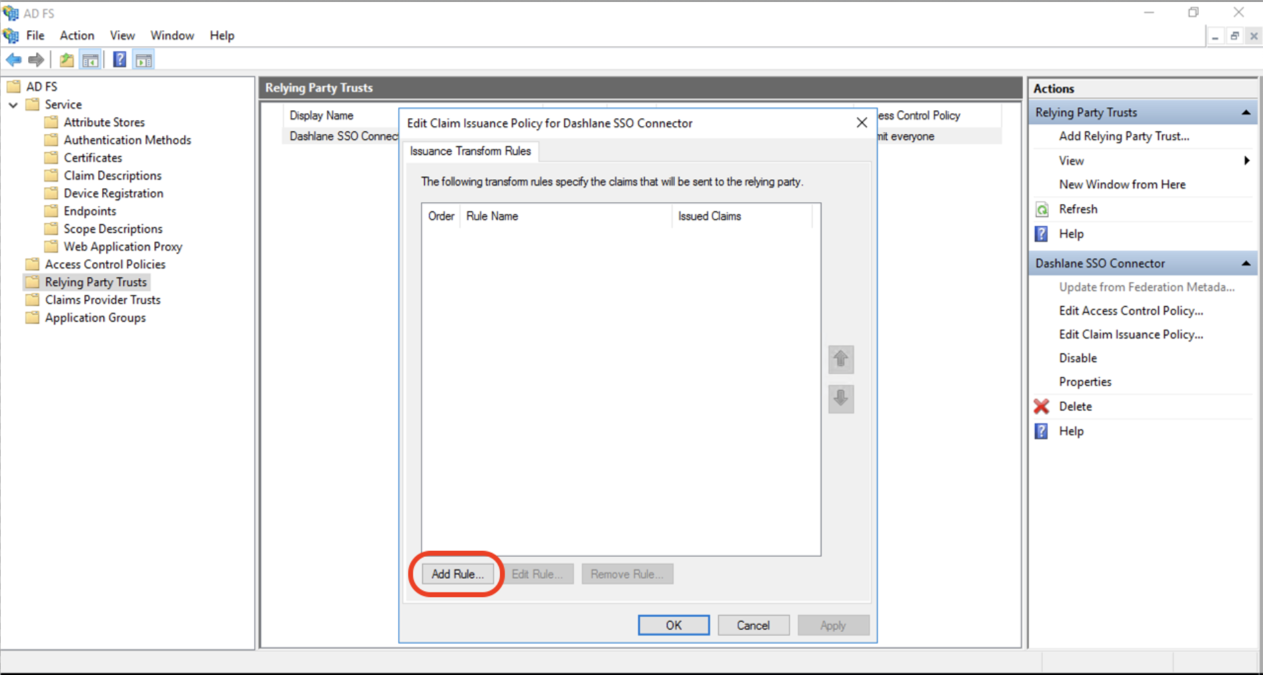Select Web Application Proxy in the tree

click(x=123, y=247)
